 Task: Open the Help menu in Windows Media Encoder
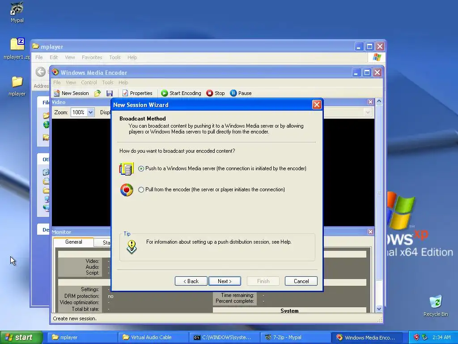pos(123,82)
